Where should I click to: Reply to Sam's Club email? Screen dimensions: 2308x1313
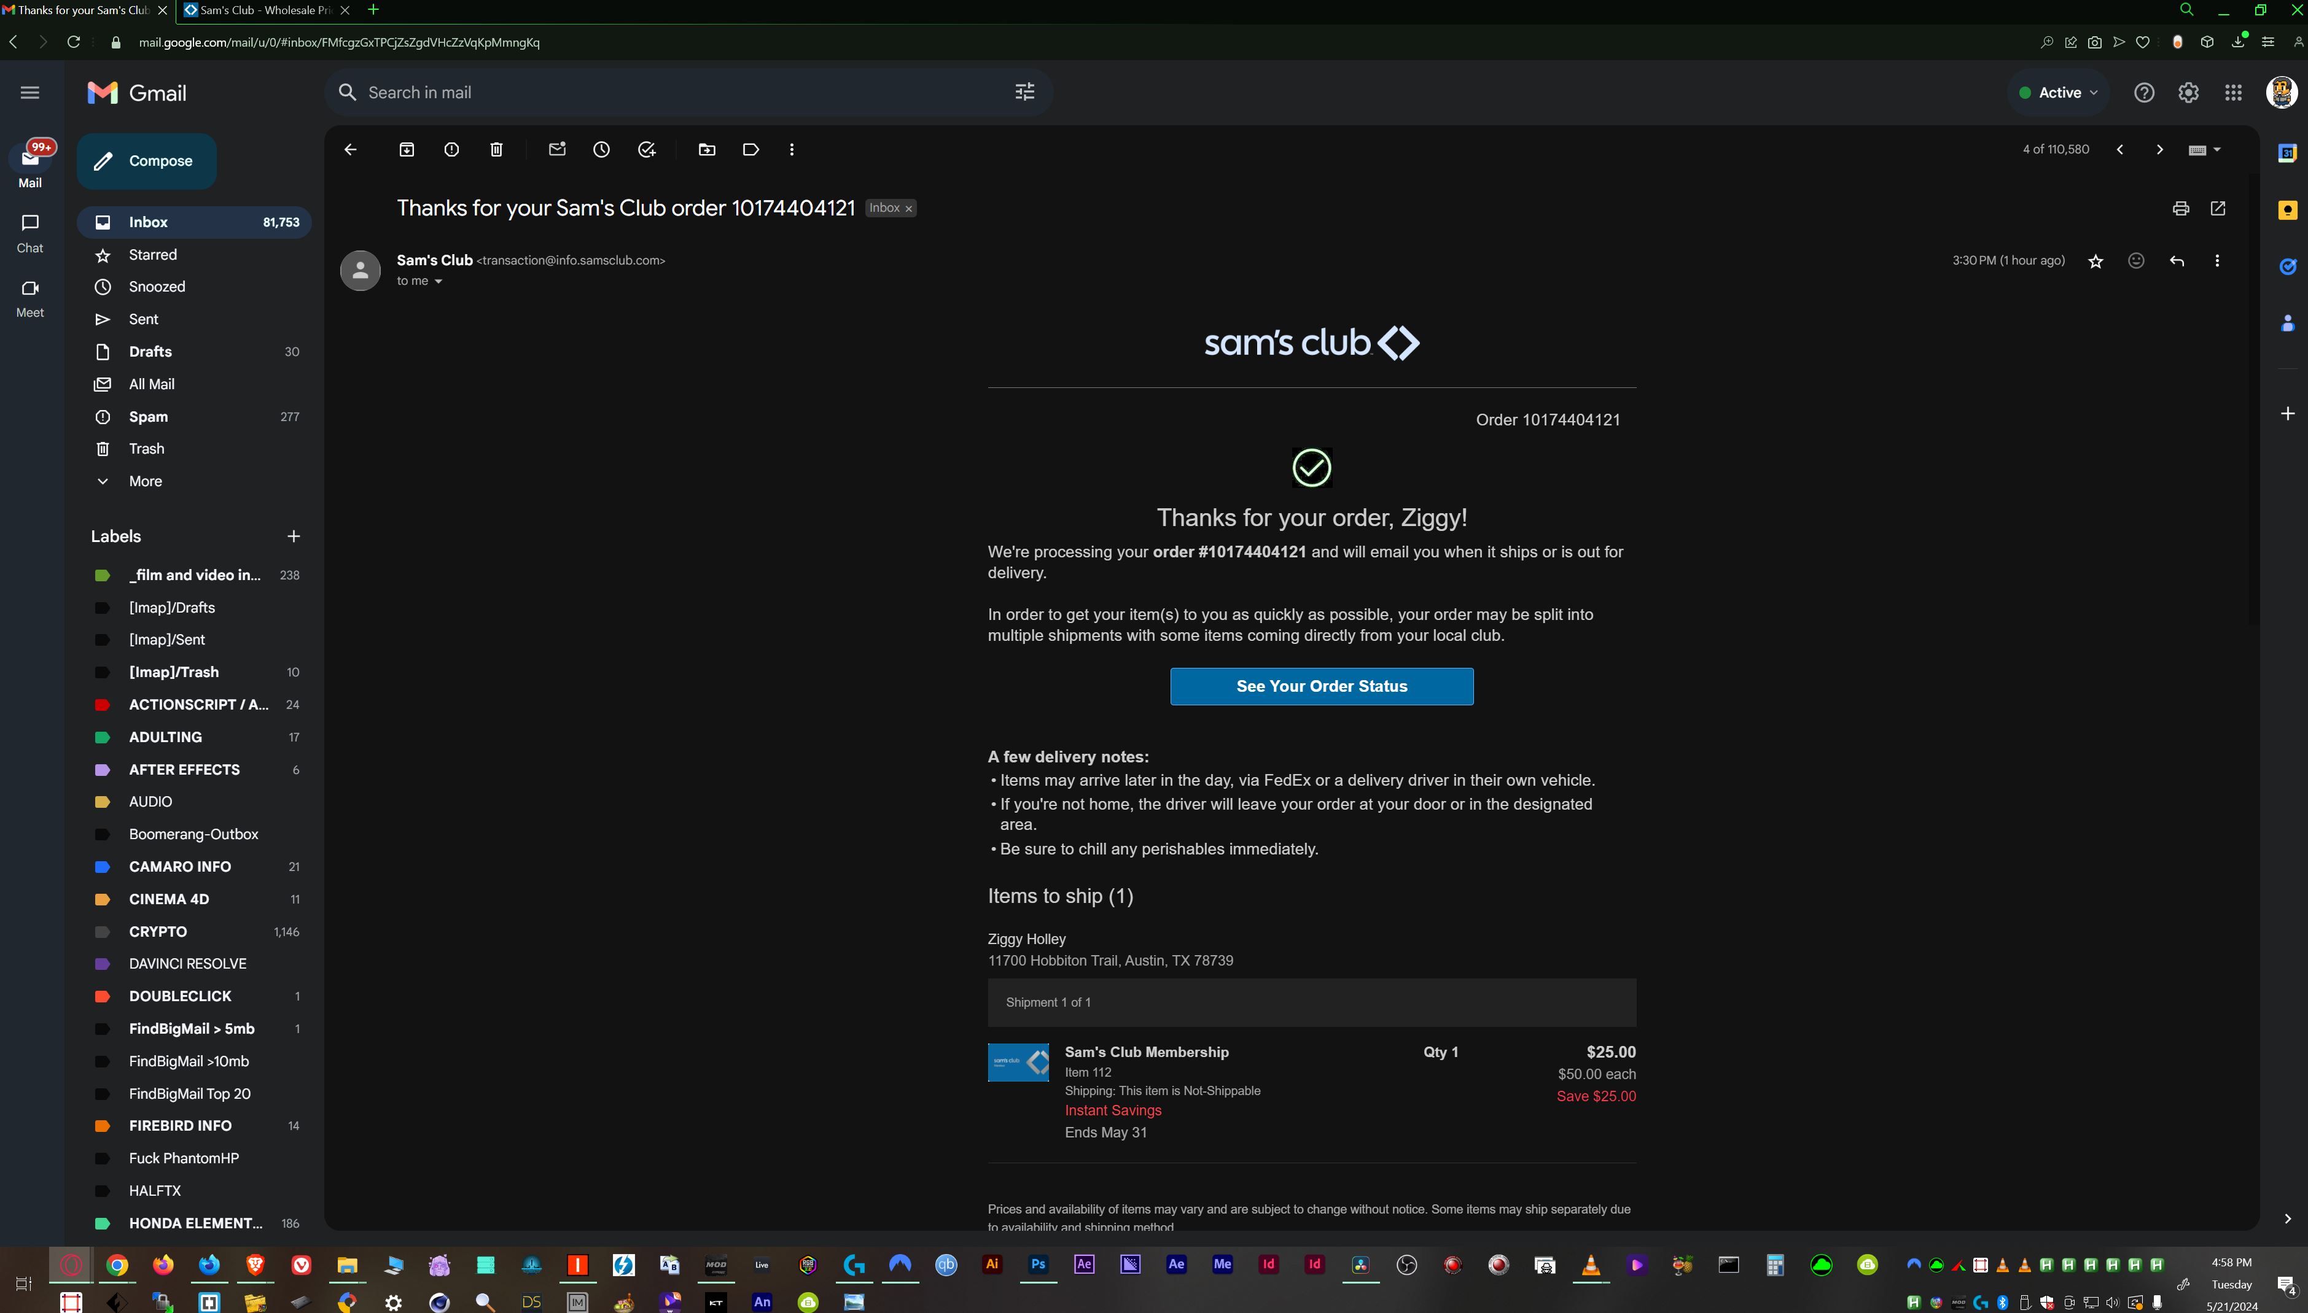[x=2177, y=261]
